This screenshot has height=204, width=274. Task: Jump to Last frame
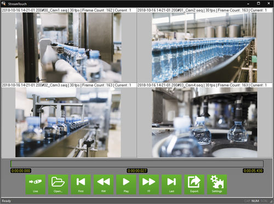coord(172,184)
